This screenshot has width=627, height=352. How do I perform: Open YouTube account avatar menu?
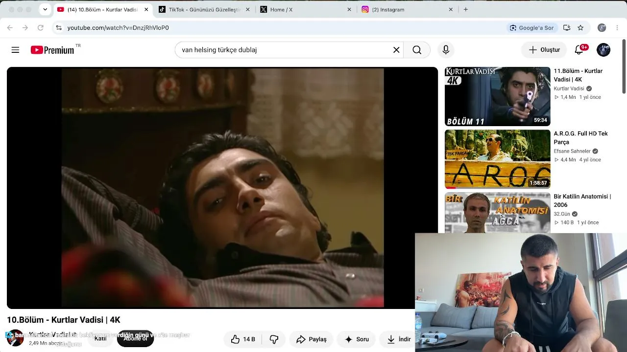coord(603,50)
